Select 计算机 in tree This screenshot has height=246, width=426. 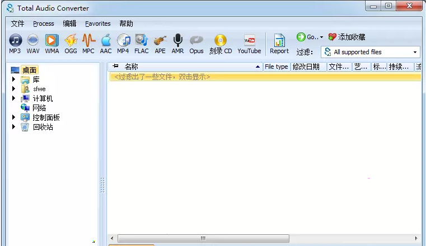[x=43, y=98]
